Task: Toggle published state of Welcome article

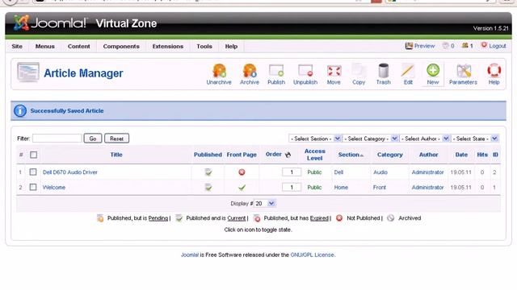Action: 208,187
